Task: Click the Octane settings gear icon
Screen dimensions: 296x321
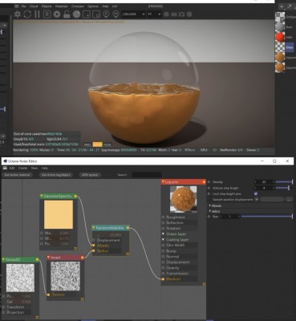Action: click(x=57, y=14)
